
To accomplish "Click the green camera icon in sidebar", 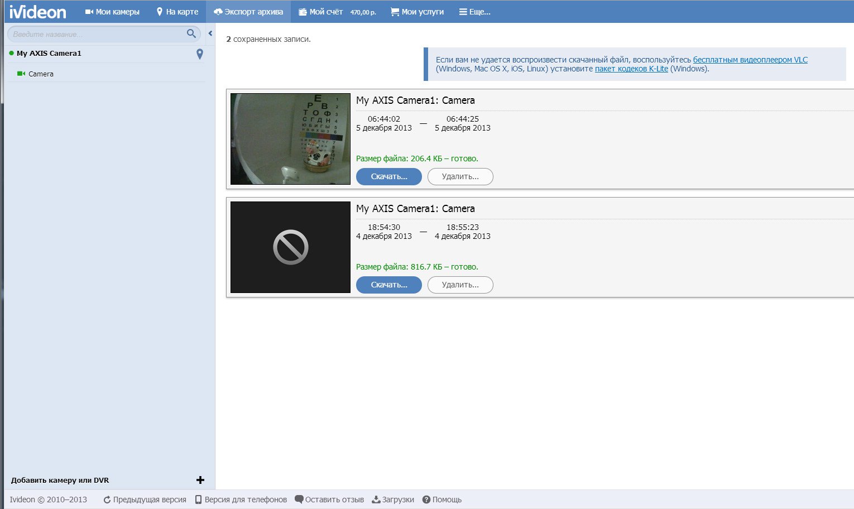I will 21,74.
